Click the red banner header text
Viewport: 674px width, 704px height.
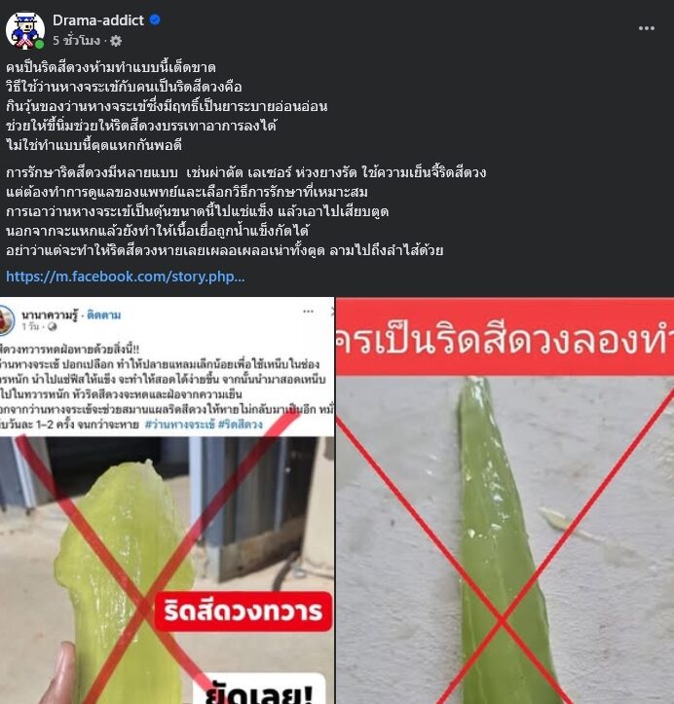(x=505, y=336)
